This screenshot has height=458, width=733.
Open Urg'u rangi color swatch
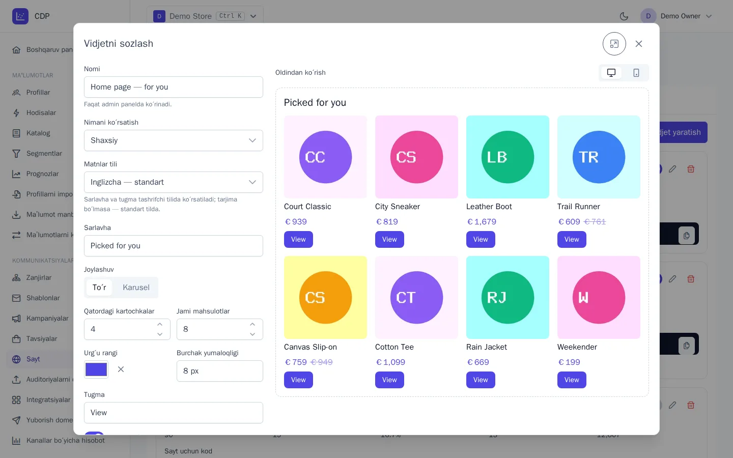click(96, 369)
